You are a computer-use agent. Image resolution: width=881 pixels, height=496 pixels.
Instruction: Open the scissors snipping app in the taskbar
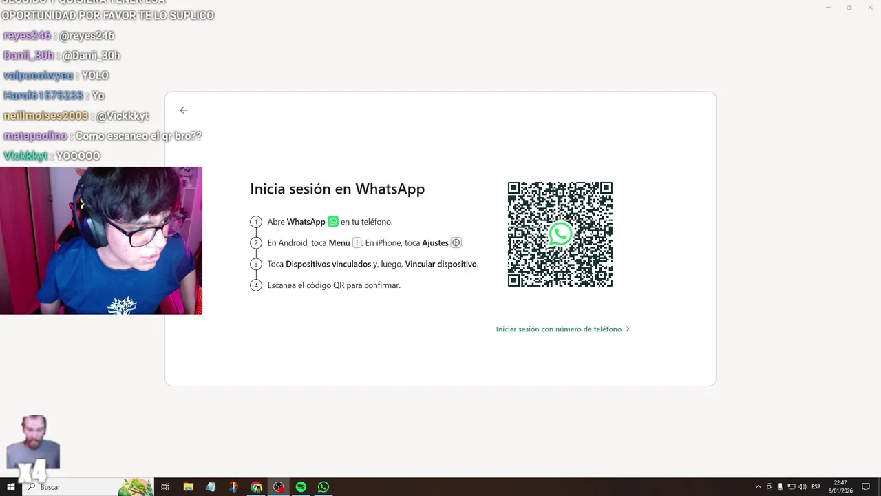tap(233, 487)
